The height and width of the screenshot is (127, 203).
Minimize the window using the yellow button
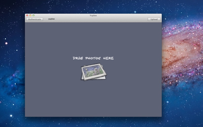coord(30,15)
